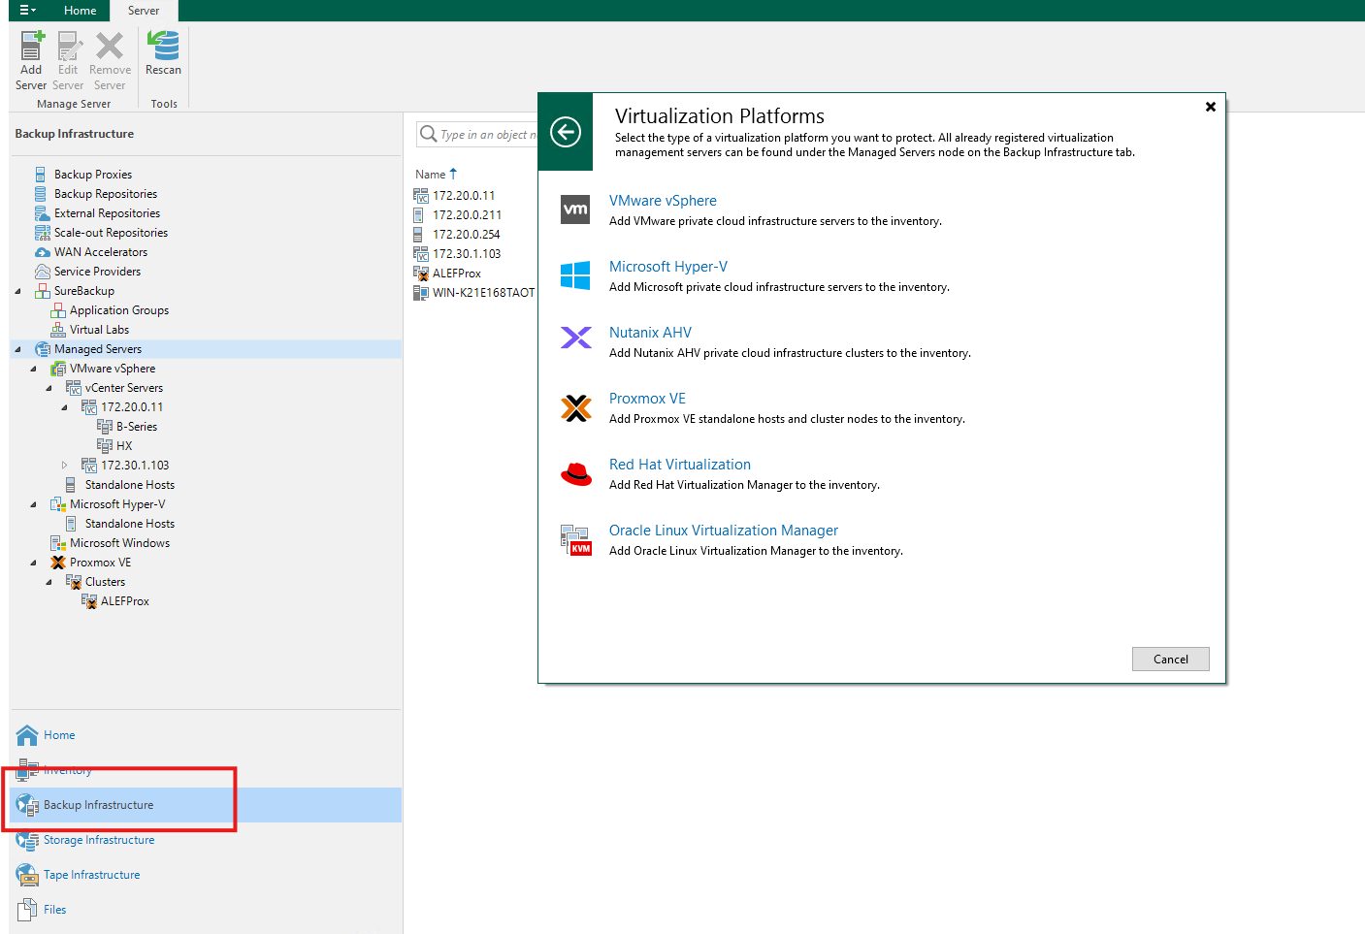This screenshot has width=1365, height=934.
Task: Click the VMware vSphere platform logo
Action: pos(575,209)
